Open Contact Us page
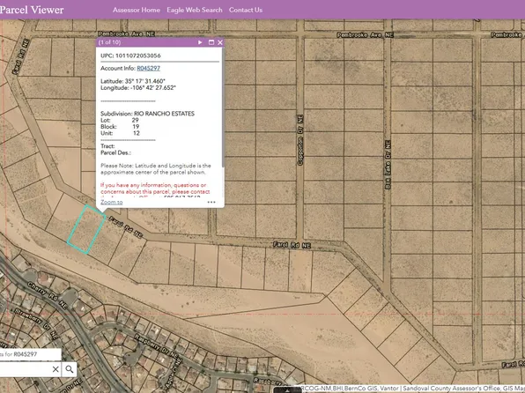 pos(246,10)
